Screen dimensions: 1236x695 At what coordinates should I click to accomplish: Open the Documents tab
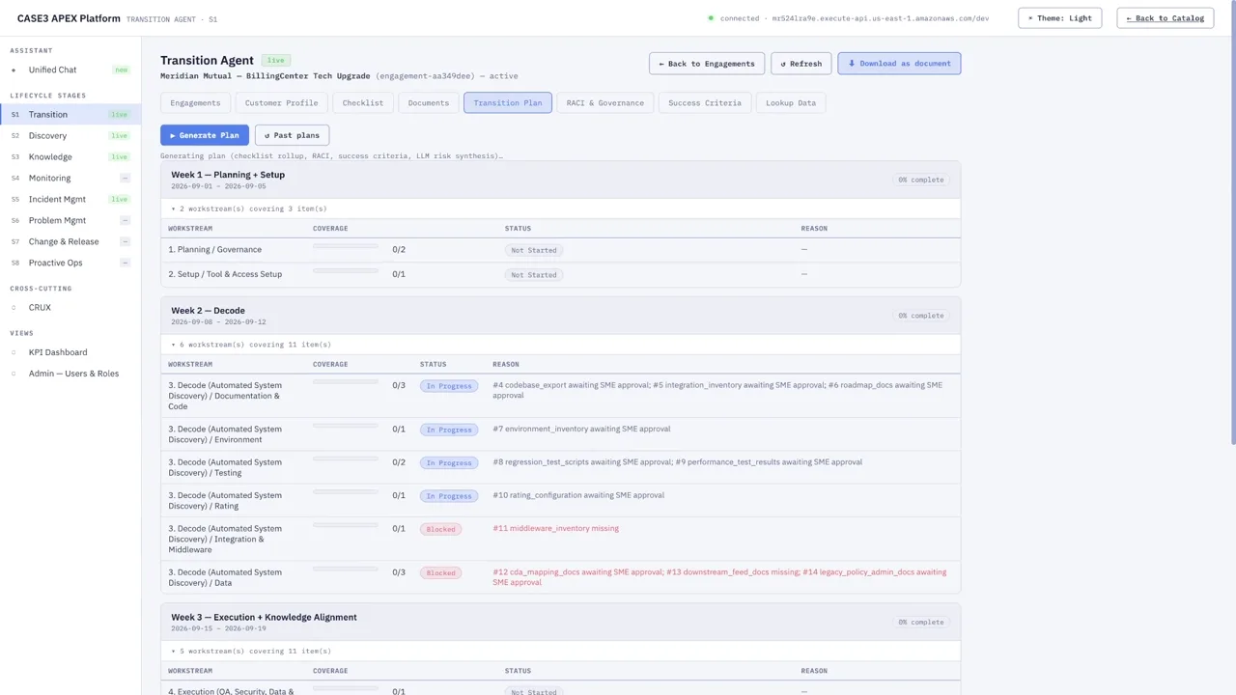point(428,102)
